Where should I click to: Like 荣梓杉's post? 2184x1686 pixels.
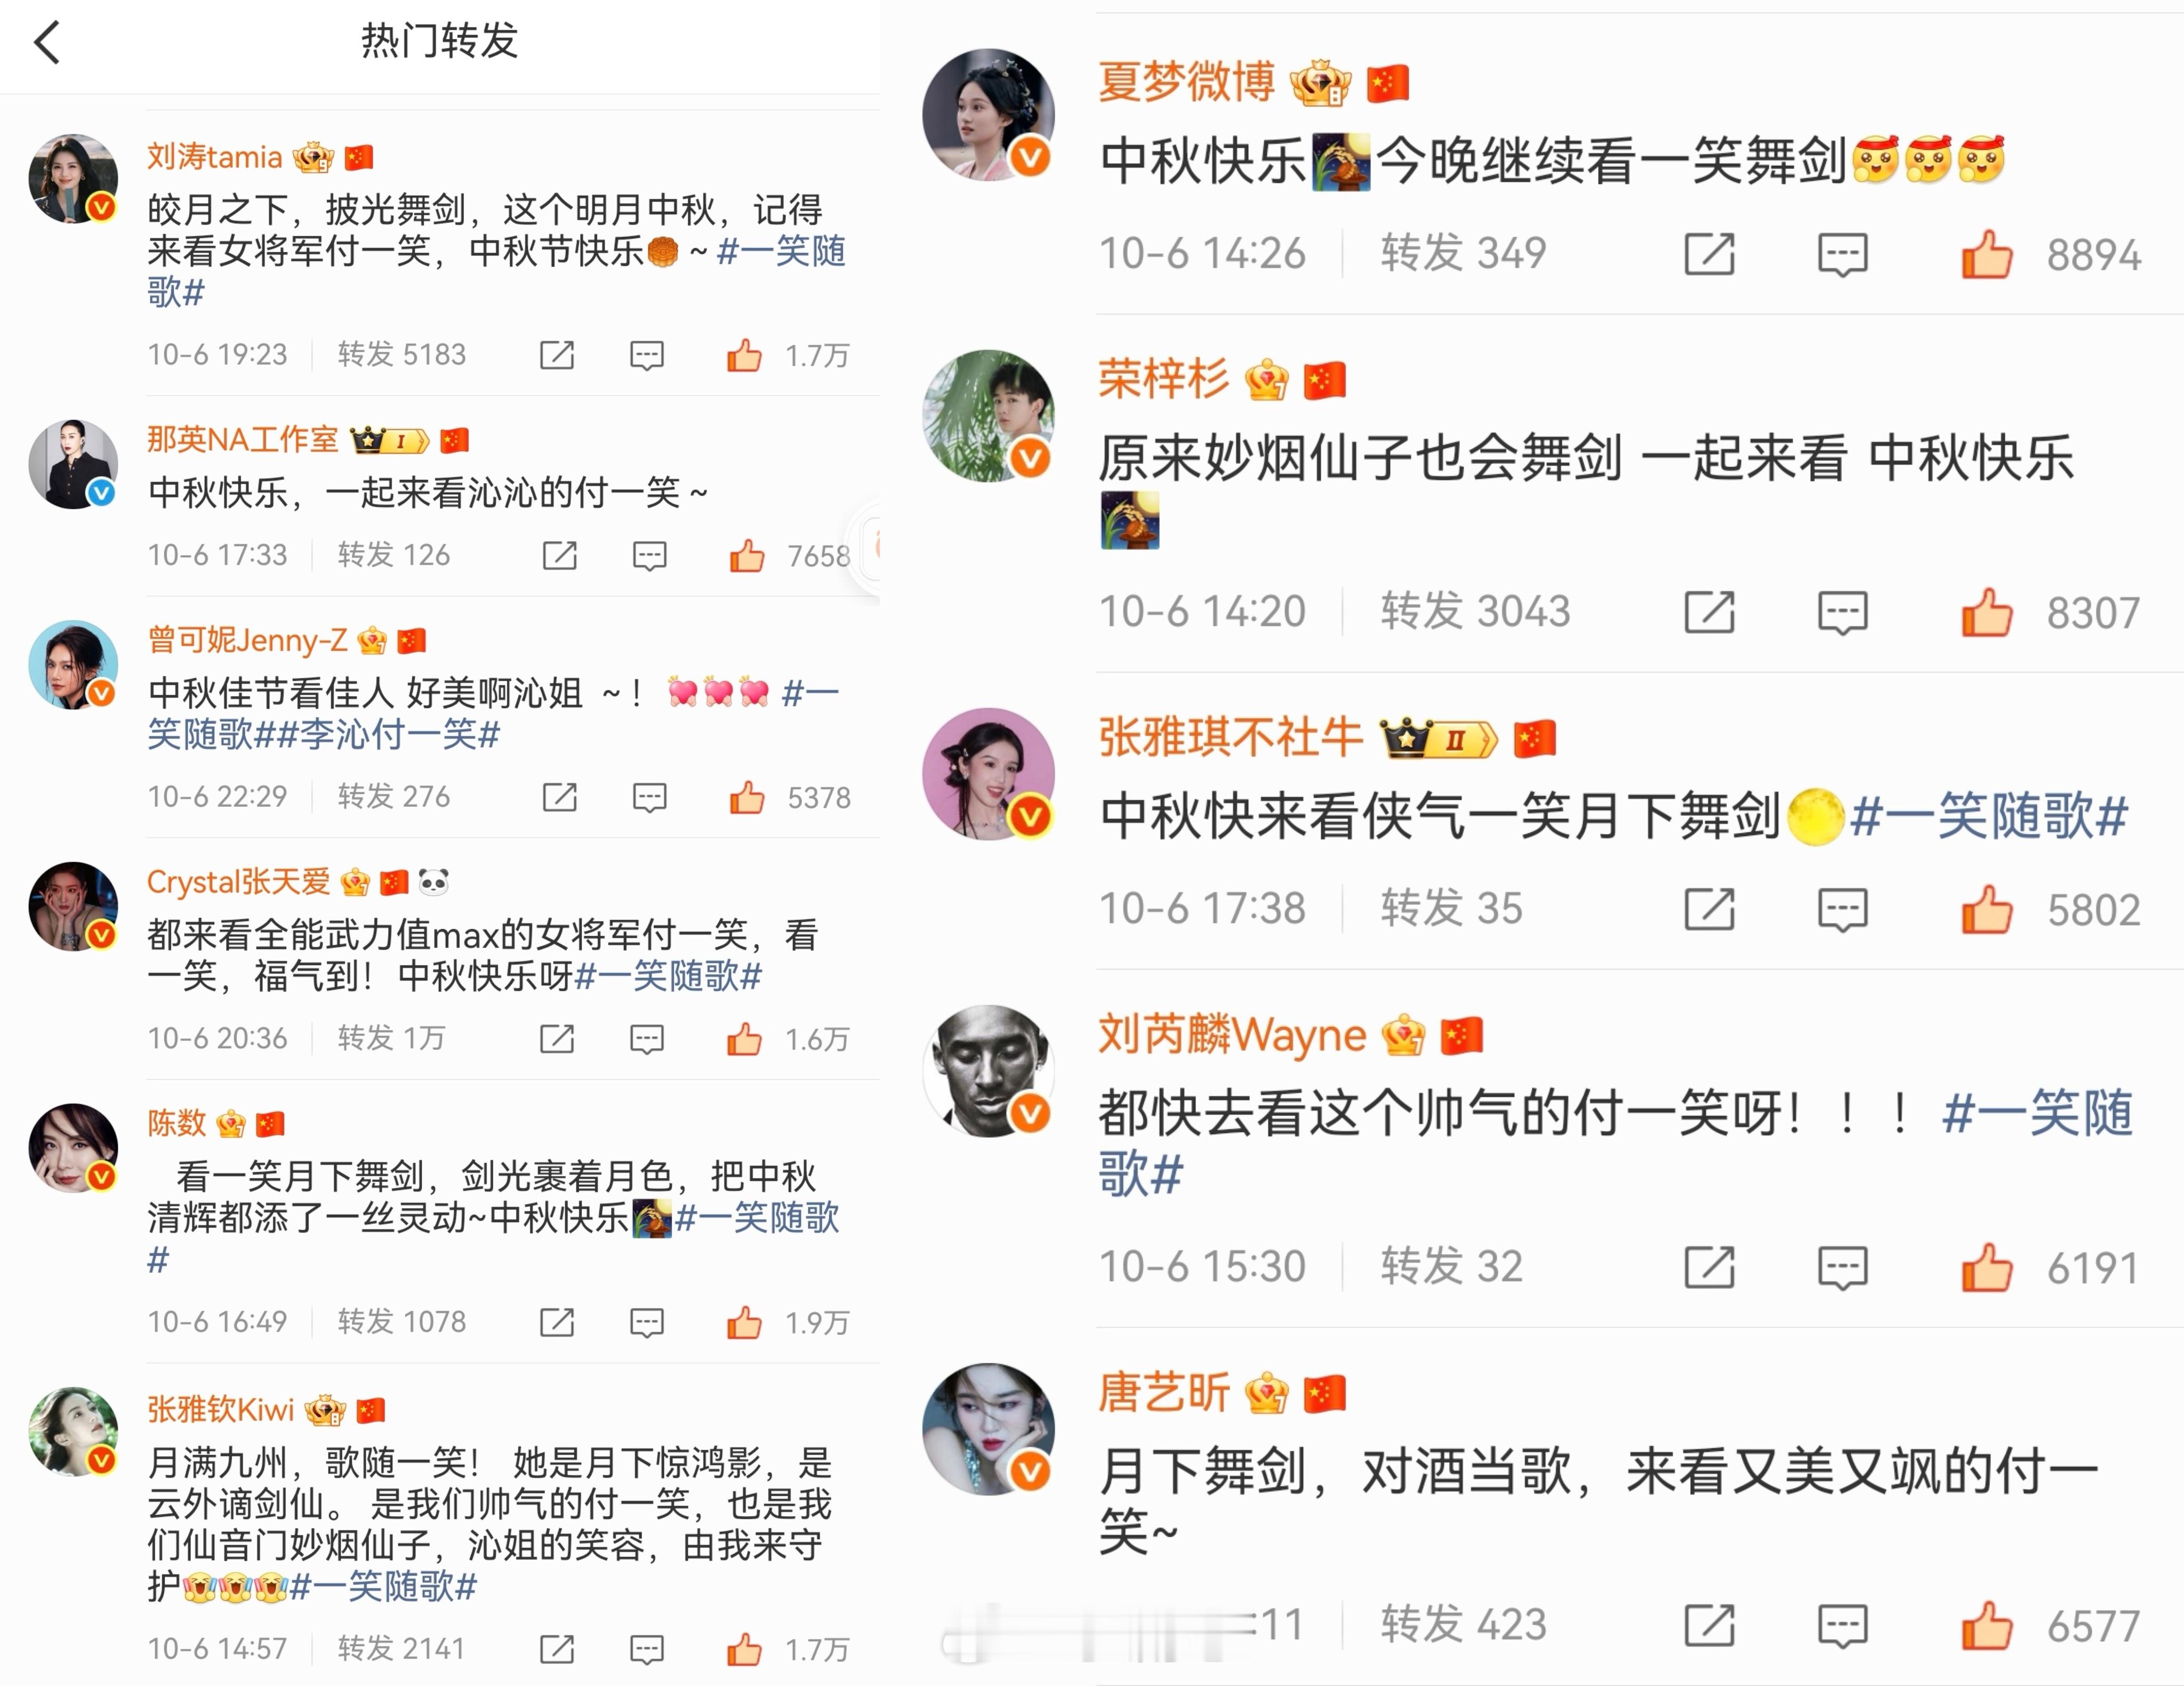1986,612
